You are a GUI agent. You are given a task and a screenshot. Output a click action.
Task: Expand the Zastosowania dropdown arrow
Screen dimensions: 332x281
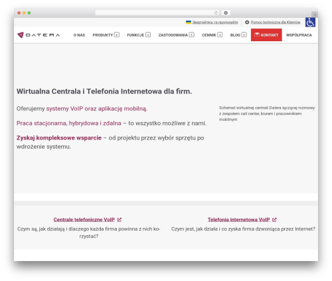click(192, 35)
